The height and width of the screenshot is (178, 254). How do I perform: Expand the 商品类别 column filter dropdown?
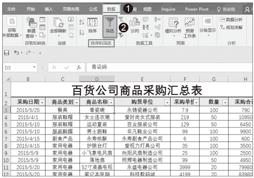tap(76, 102)
